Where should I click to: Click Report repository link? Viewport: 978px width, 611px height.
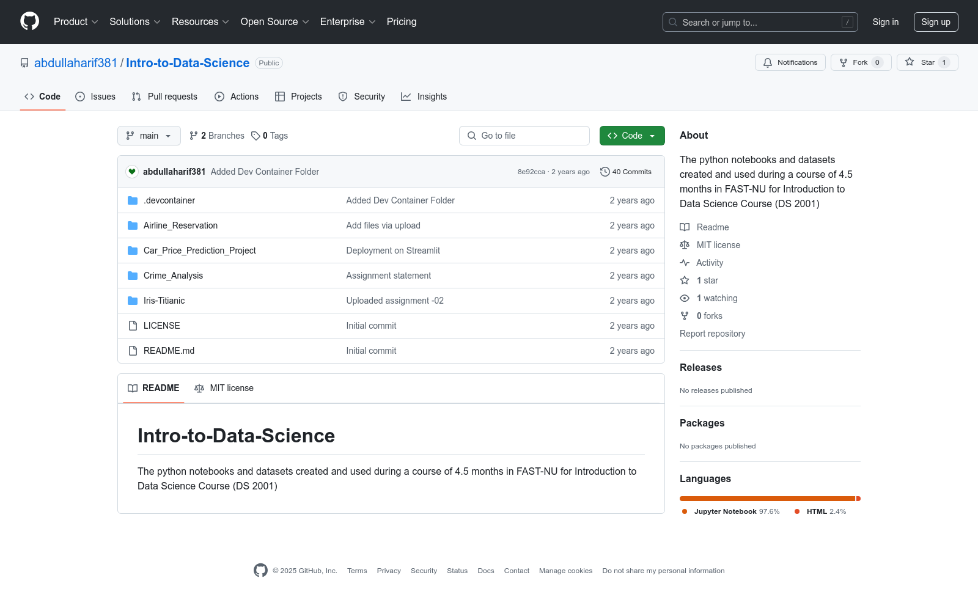(712, 334)
